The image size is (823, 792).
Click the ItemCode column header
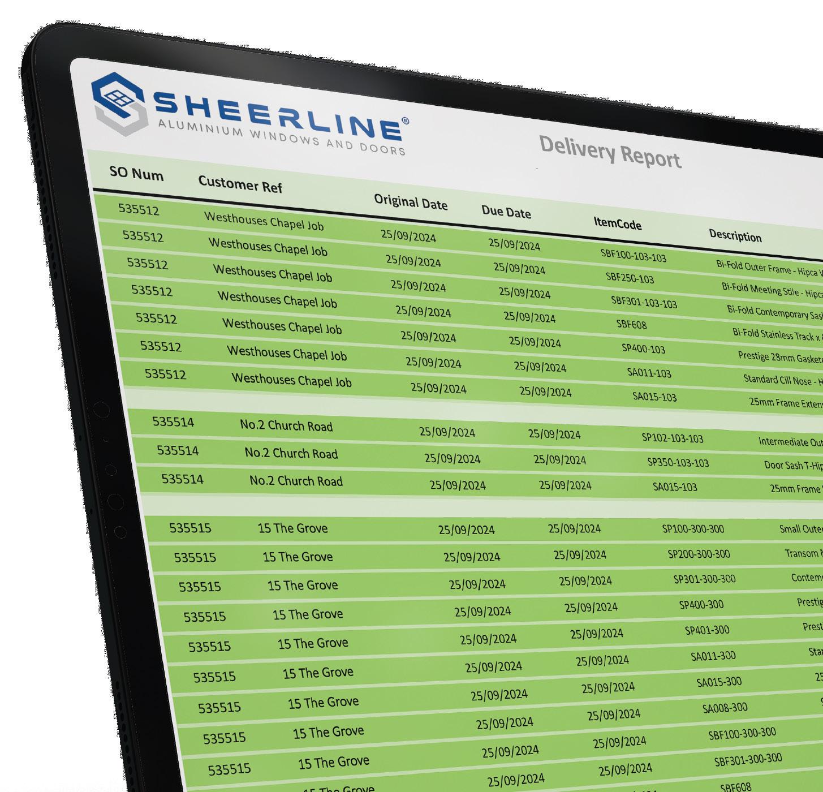tap(618, 223)
